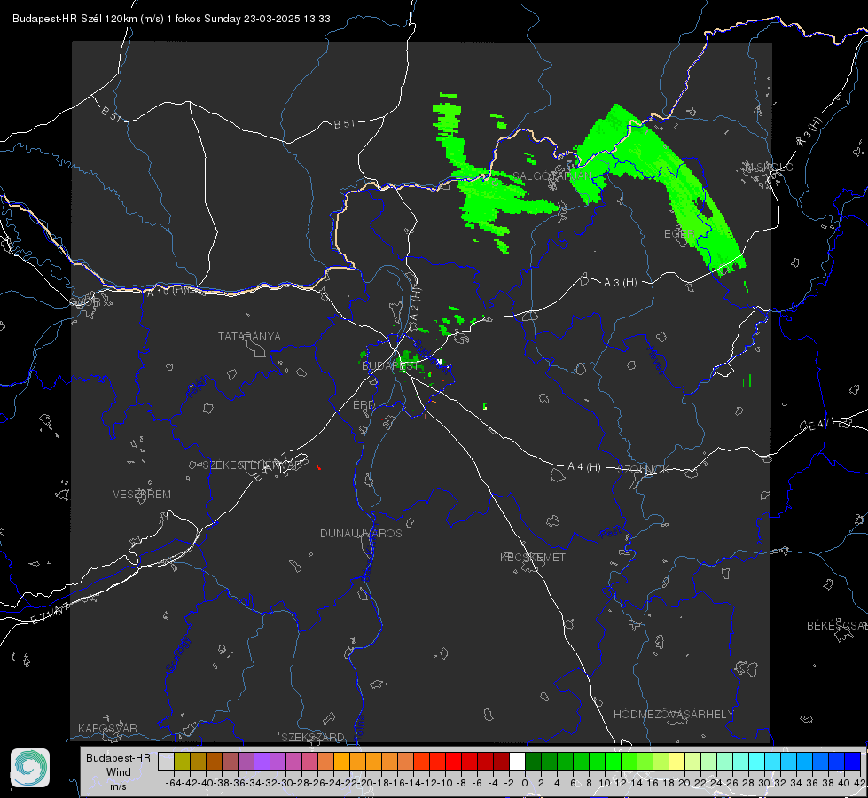Click the blue 'Heves' county label
Image resolution: width=868 pixels, height=798 pixels.
point(656,360)
